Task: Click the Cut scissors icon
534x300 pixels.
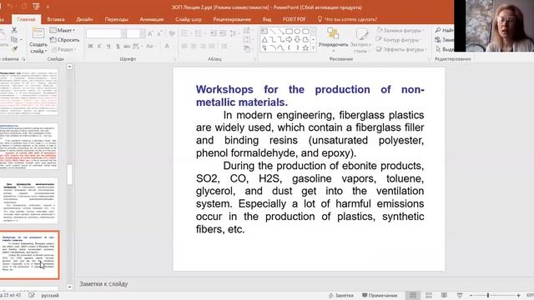Action: (x=14, y=30)
